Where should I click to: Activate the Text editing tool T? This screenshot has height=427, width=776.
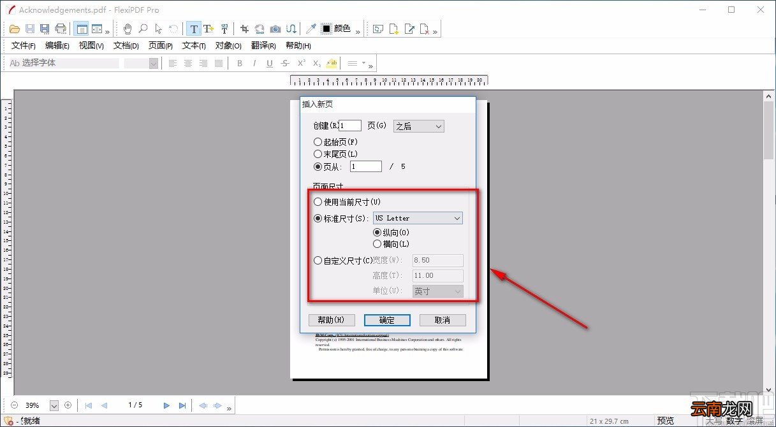194,29
